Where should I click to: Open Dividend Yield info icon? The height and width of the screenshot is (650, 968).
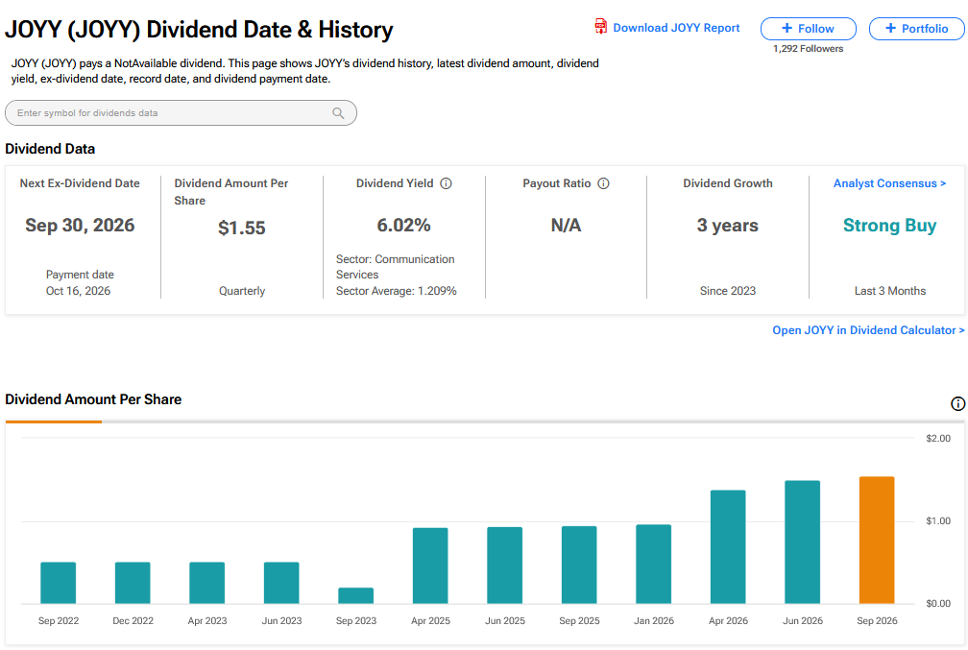click(446, 183)
